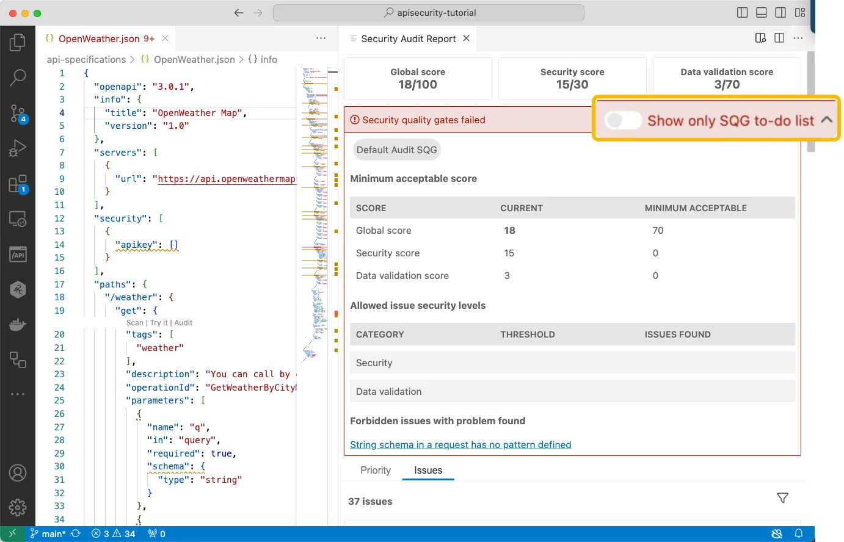Open the Docker extension view
The height and width of the screenshot is (542, 844).
pyautogui.click(x=18, y=324)
